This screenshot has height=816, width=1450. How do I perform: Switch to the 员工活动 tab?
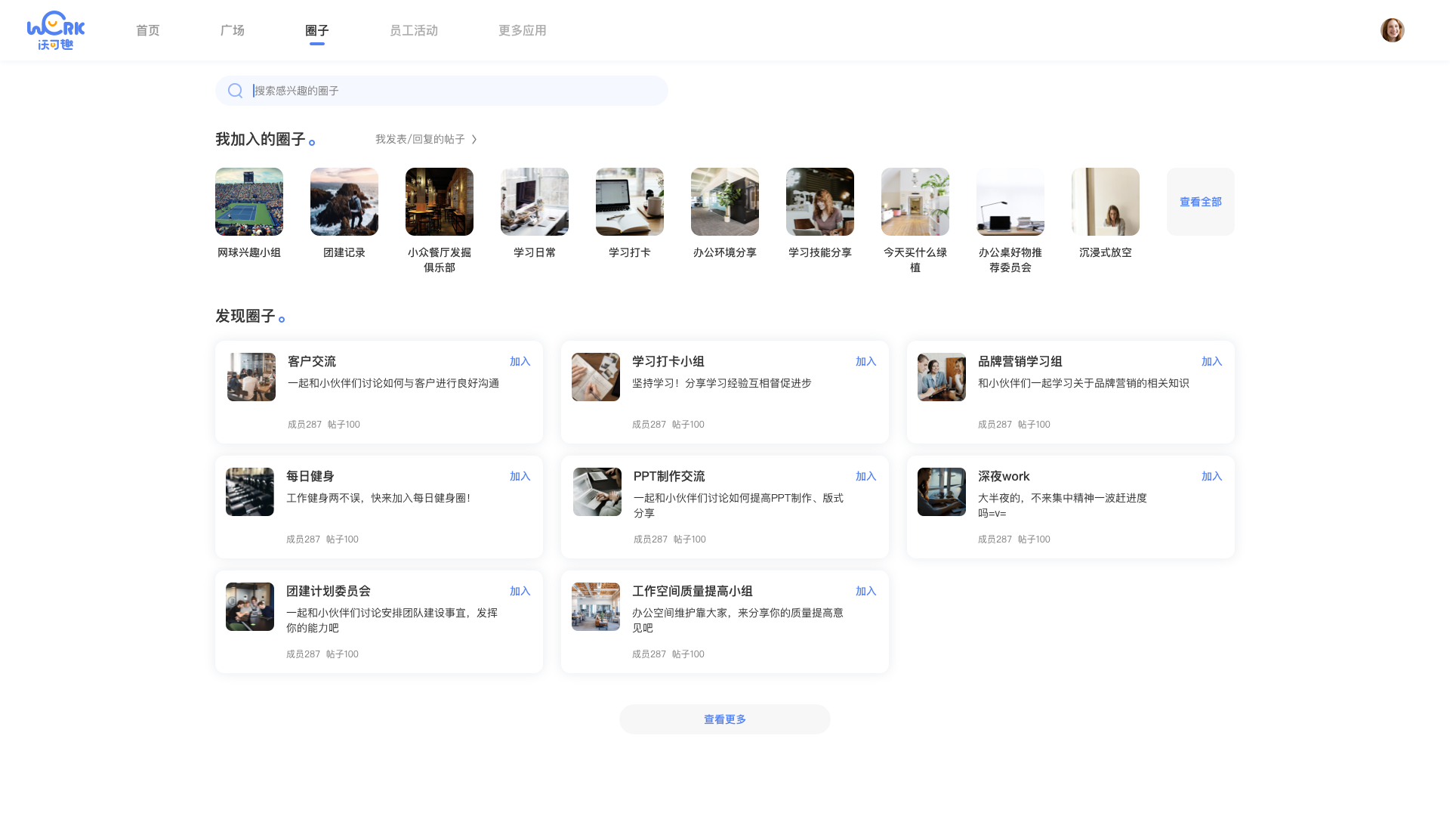click(414, 30)
